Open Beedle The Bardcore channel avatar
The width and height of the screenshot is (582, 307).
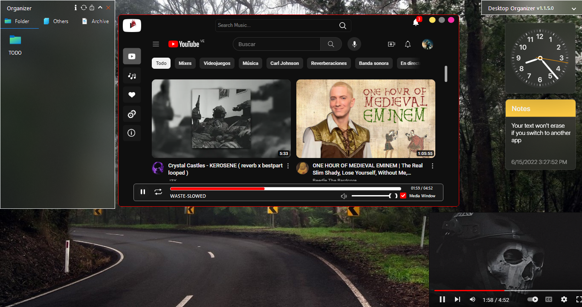click(302, 168)
